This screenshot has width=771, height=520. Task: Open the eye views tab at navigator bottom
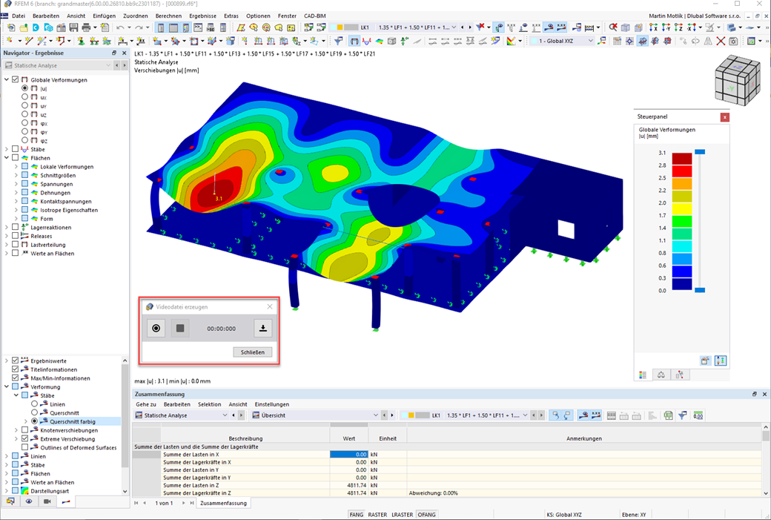[x=29, y=501]
